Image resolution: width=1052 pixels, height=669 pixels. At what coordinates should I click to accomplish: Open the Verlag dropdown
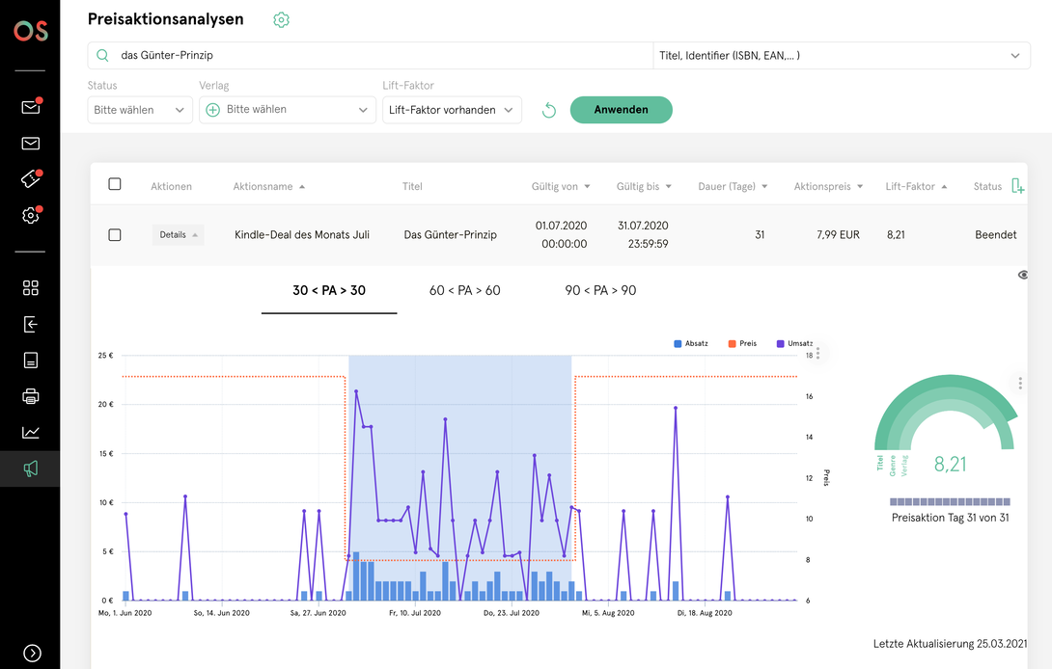coord(288,110)
